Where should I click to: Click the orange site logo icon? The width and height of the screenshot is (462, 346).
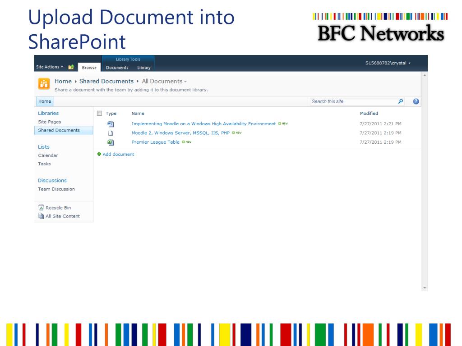pos(44,83)
